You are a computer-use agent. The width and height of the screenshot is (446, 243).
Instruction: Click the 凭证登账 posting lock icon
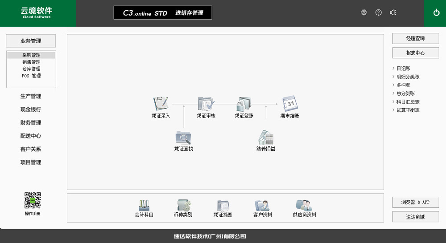244,104
